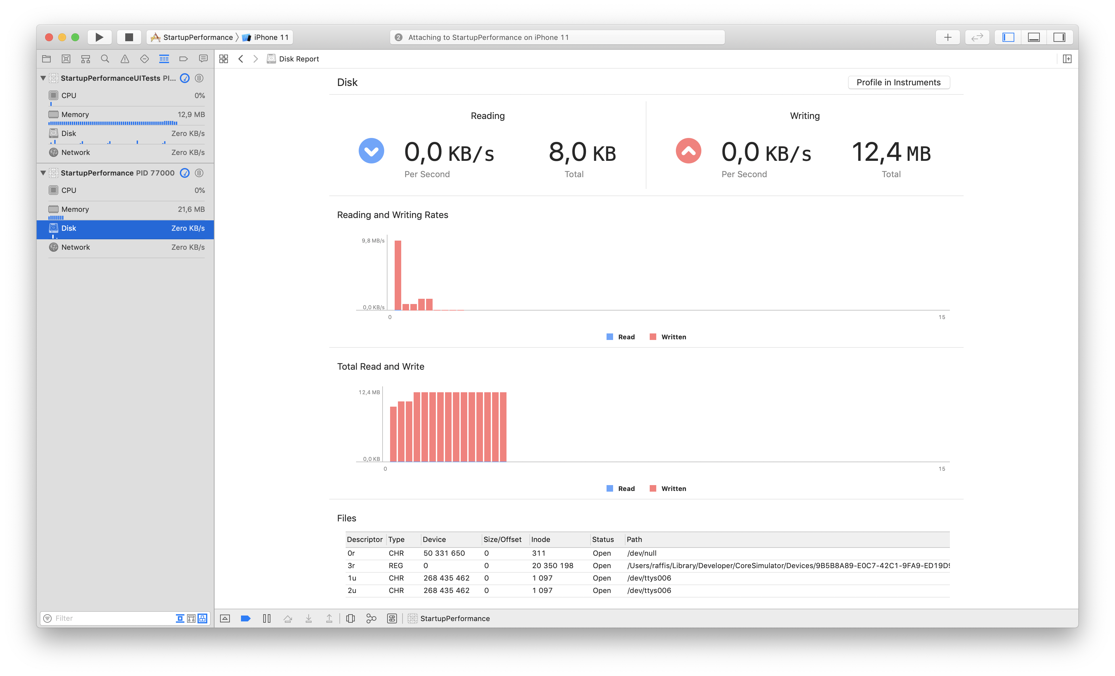Screen dimensions: 1115x676
Task: Click the Step Into button
Action: coord(309,618)
